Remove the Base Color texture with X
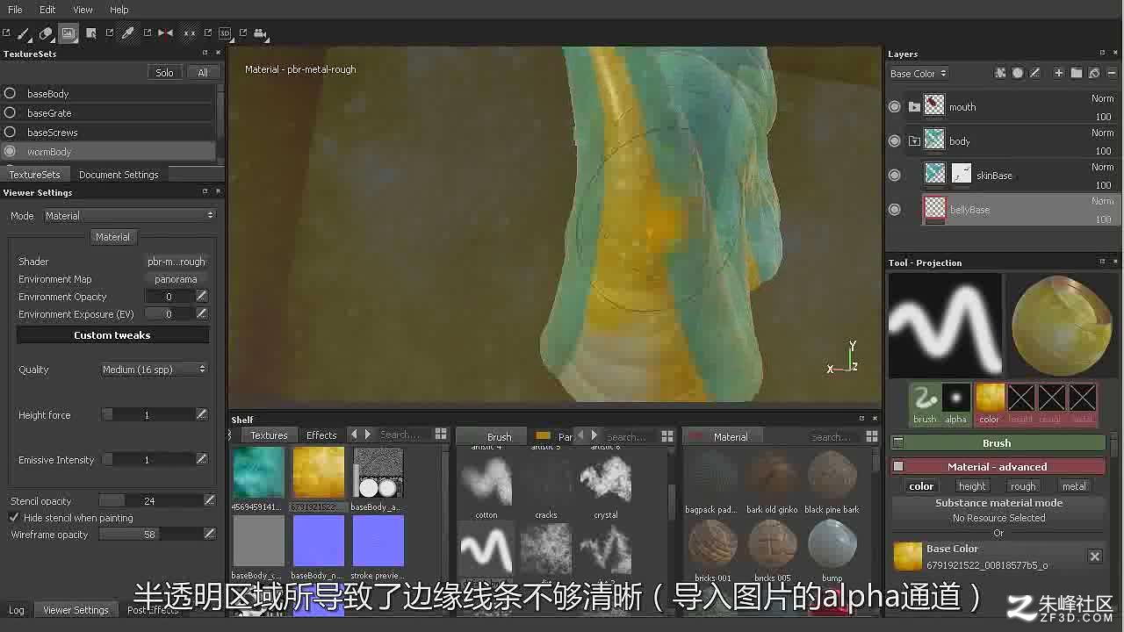The height and width of the screenshot is (632, 1124). tap(1095, 557)
